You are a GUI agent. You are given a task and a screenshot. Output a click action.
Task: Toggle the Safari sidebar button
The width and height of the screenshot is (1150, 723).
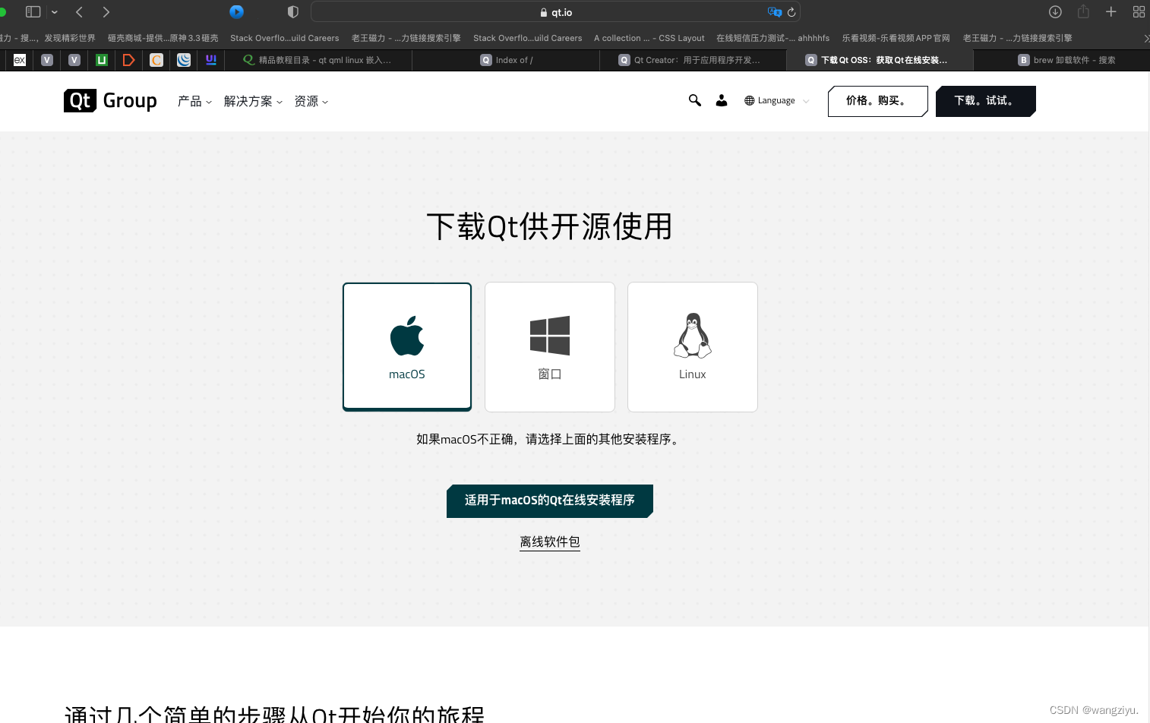[33, 12]
